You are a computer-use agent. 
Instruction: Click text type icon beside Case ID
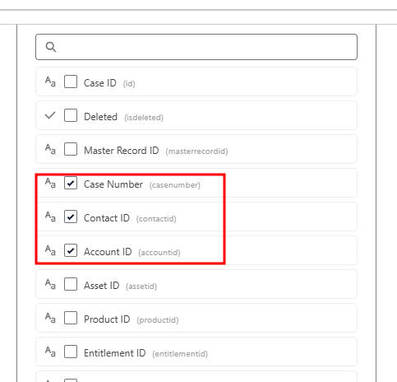(x=50, y=82)
